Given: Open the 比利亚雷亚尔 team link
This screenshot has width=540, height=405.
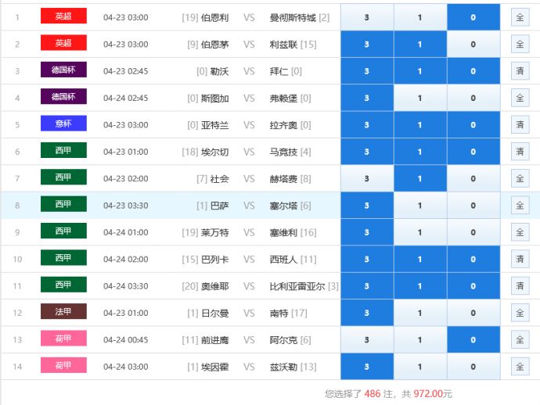Looking at the screenshot, I should pos(297,286).
